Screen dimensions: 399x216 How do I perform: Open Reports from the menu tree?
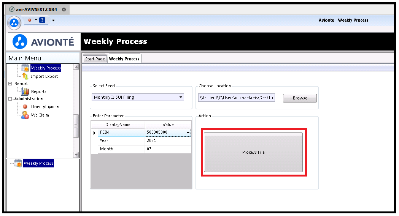pos(39,91)
